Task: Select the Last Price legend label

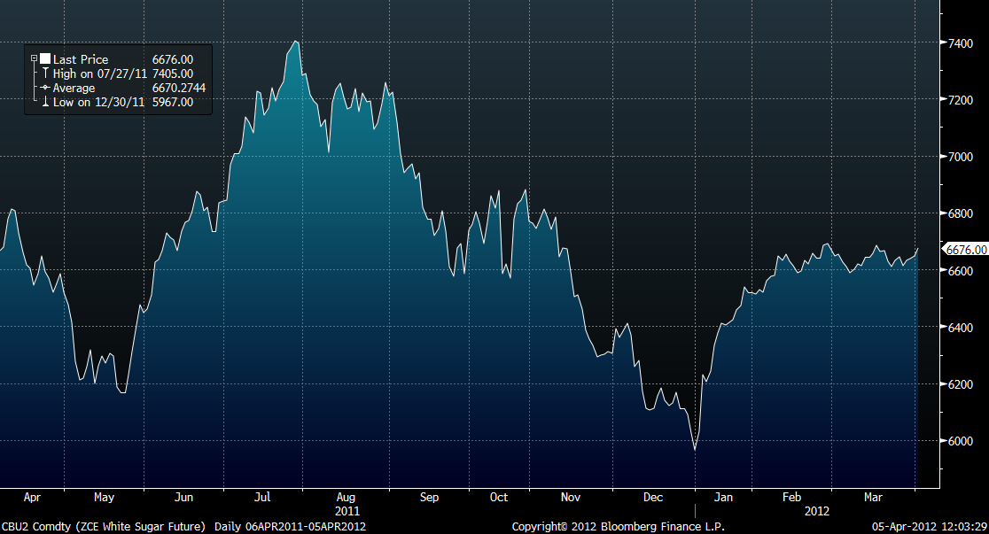Action: (81, 59)
